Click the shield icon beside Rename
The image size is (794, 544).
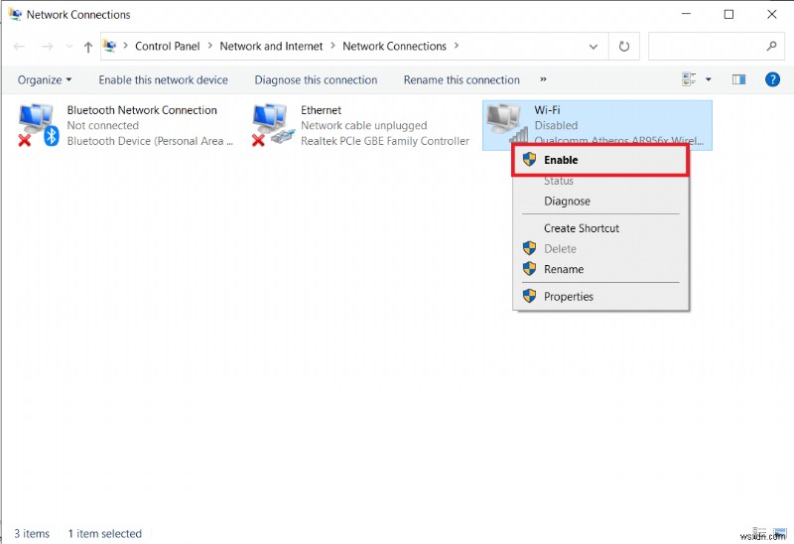point(529,268)
